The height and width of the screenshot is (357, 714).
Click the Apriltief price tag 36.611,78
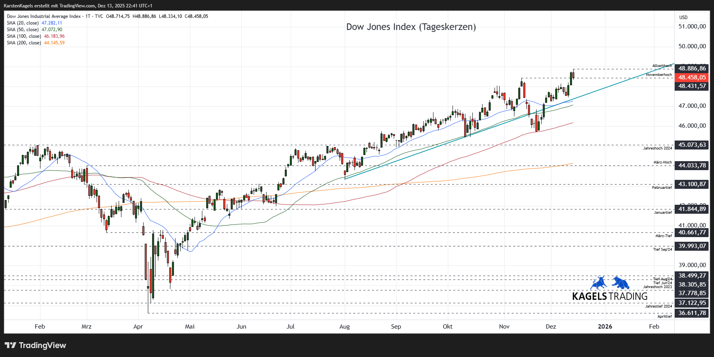(692, 313)
